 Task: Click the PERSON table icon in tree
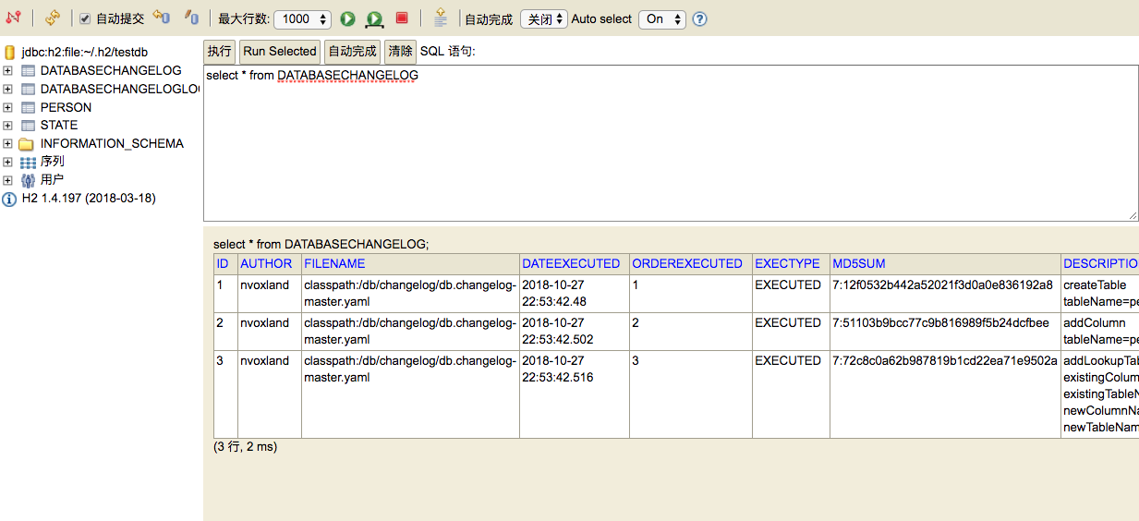pos(28,107)
